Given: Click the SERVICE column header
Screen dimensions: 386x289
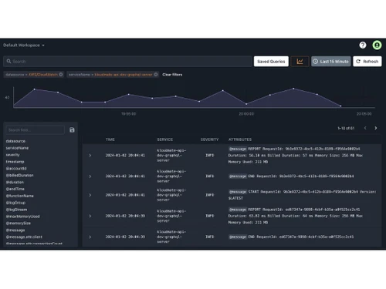Looking at the screenshot, I should 165,139.
